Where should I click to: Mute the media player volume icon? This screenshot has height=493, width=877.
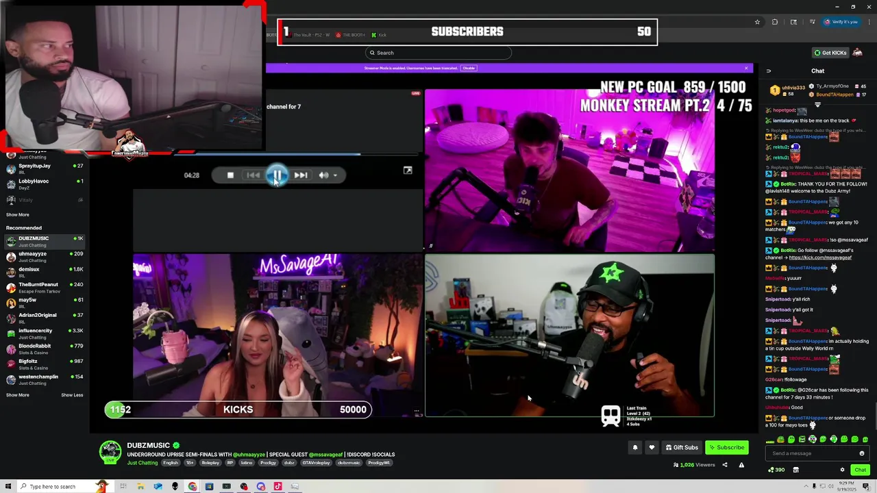[x=323, y=175]
